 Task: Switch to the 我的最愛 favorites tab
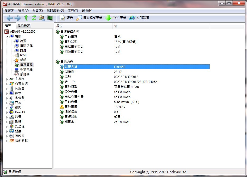[24, 26]
